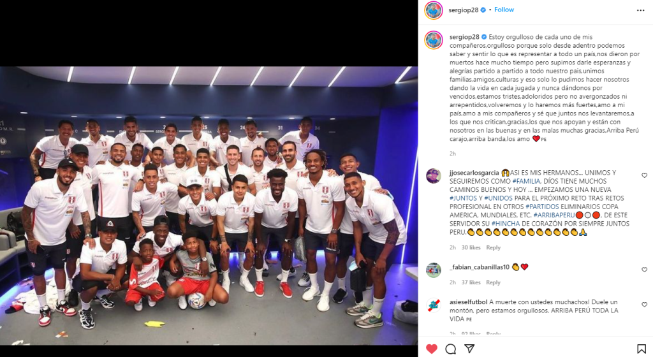The image size is (653, 357).
Task: Open sergiop28 profile picture in header
Action: click(x=433, y=10)
